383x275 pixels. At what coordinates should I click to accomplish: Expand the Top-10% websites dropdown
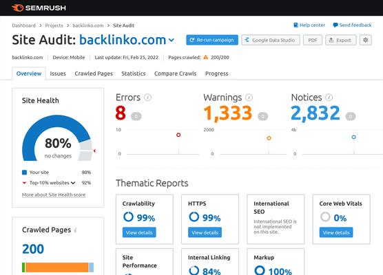click(73, 183)
